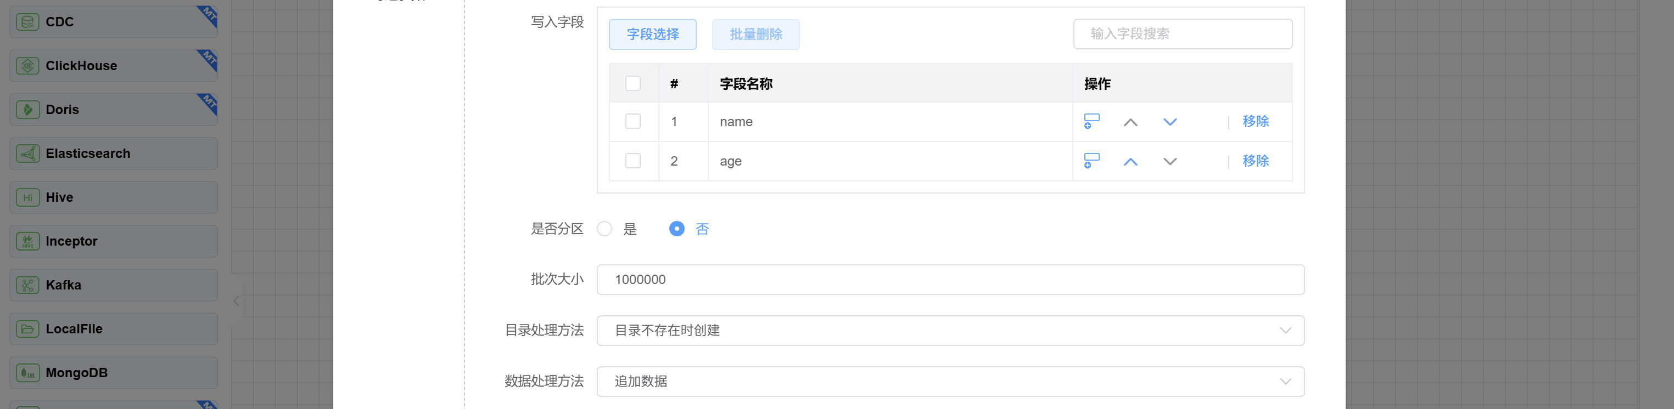1674x409 pixels.
Task: Toggle the select-all fields header checkbox
Action: (x=632, y=84)
